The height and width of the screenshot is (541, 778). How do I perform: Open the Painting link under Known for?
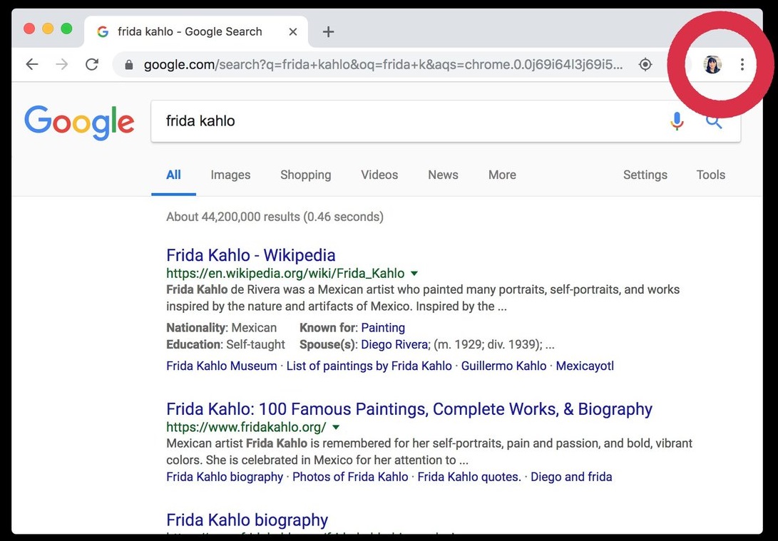coord(383,328)
